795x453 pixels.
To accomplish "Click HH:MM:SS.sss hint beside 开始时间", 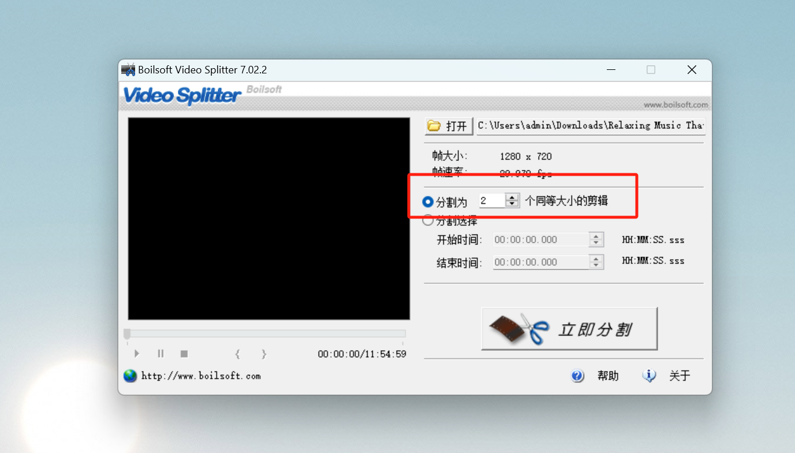I will (x=653, y=240).
